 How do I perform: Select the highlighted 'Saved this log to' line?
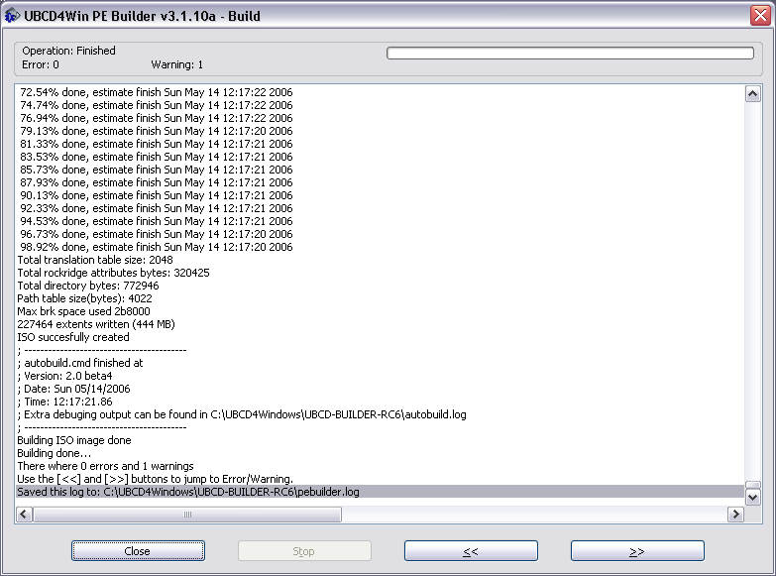pyautogui.click(x=188, y=492)
